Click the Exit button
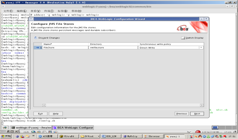 (40, 114)
